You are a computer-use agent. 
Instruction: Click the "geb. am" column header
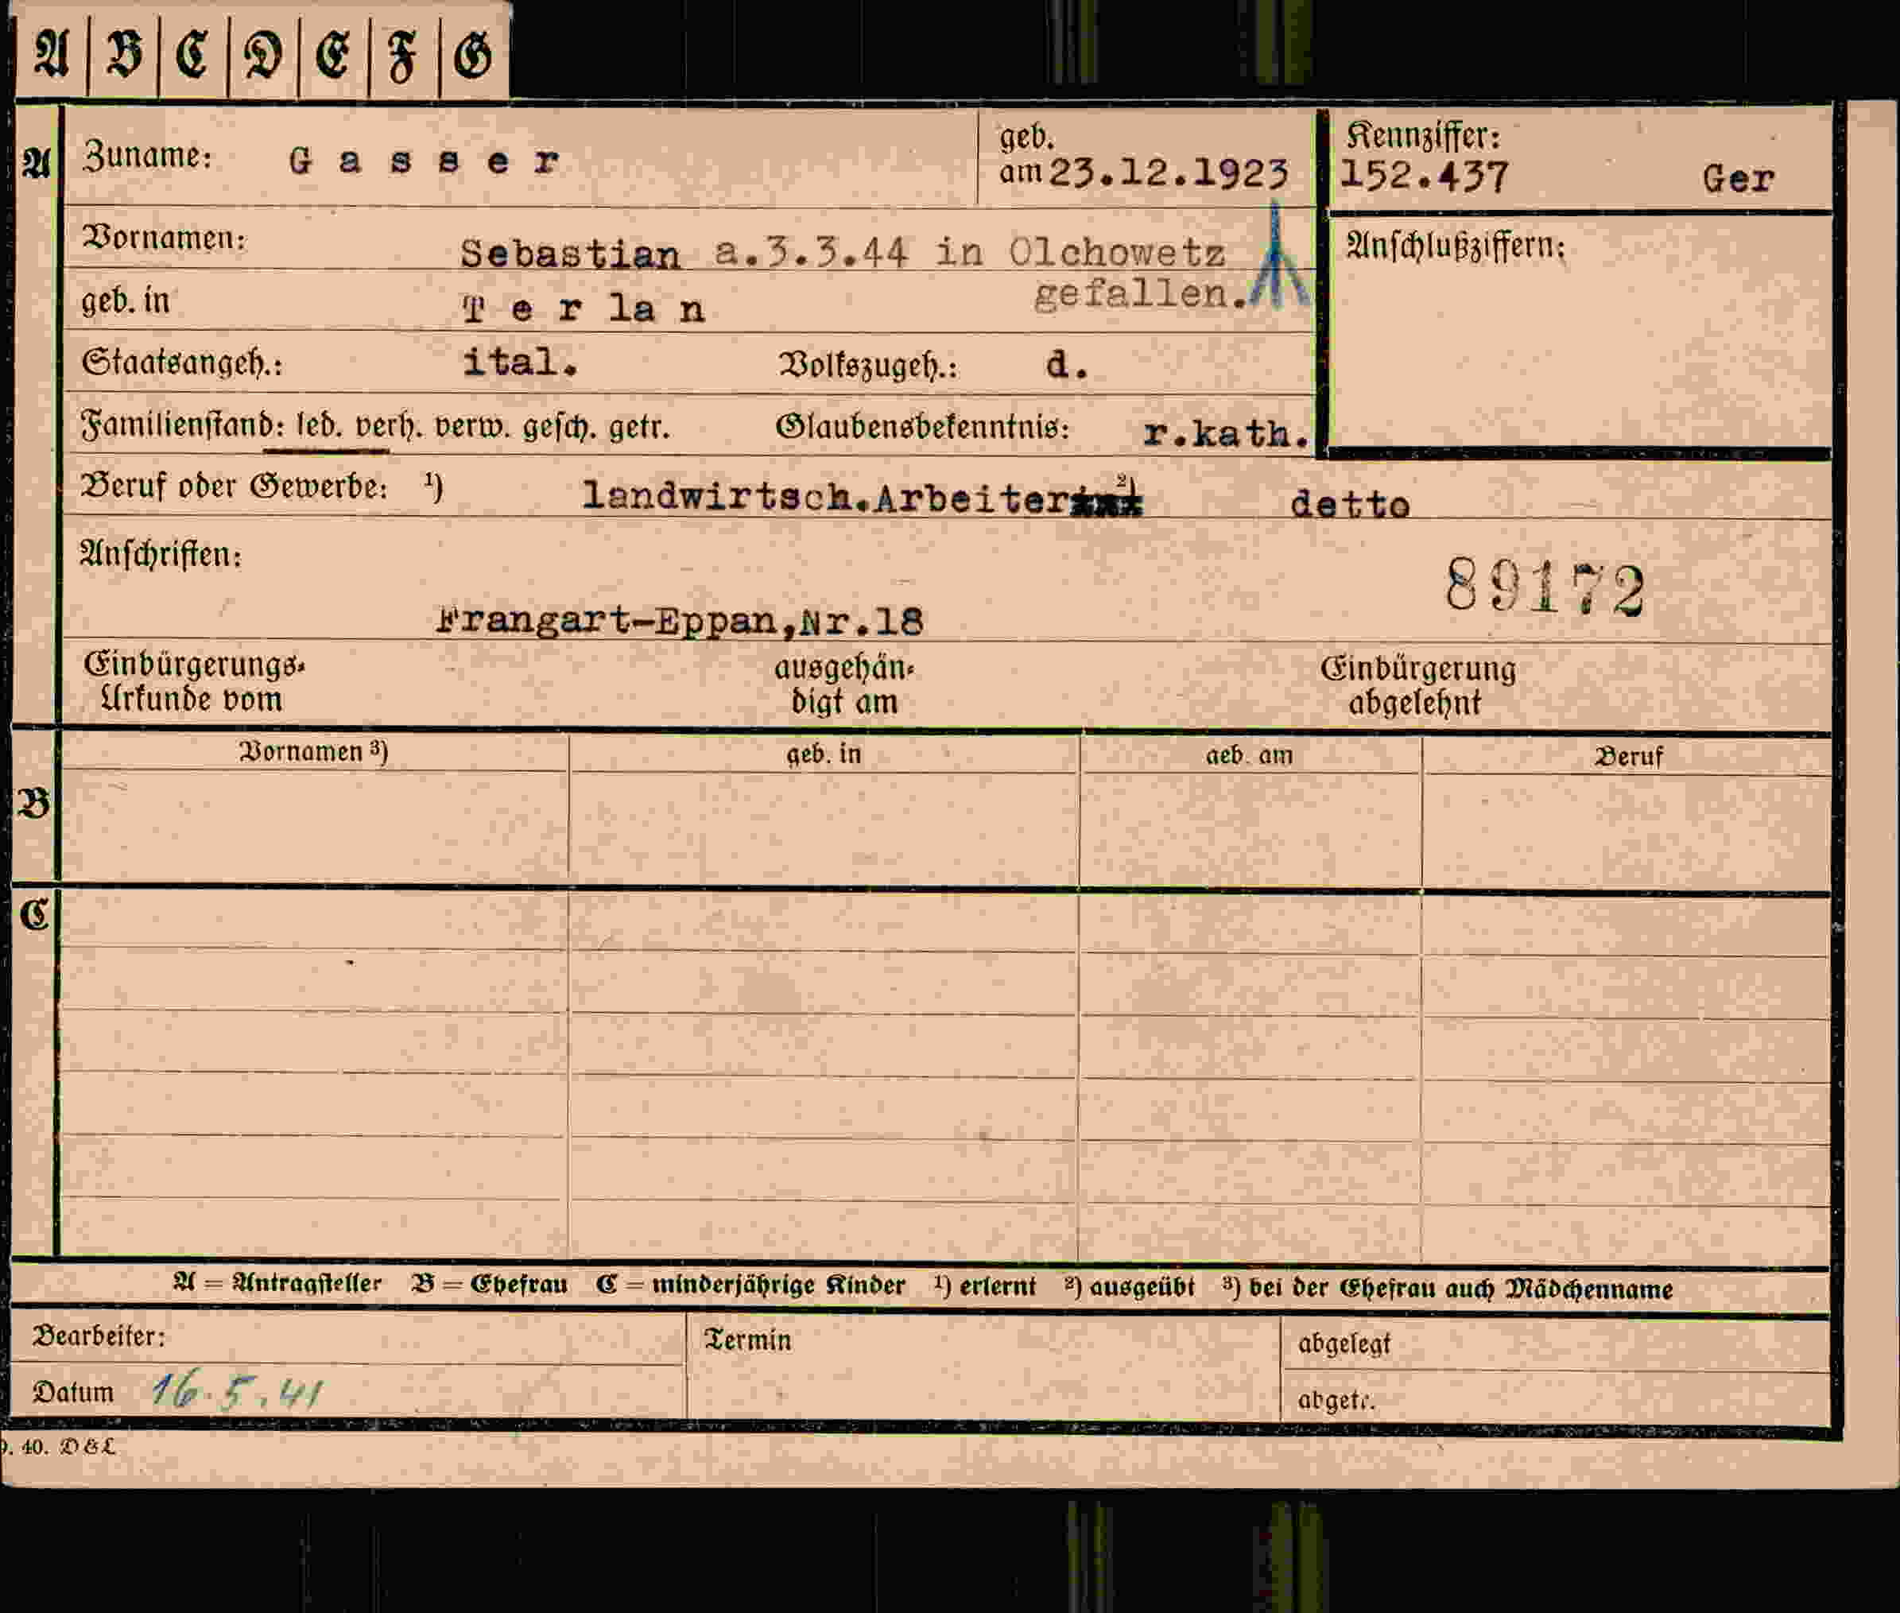click(1249, 755)
